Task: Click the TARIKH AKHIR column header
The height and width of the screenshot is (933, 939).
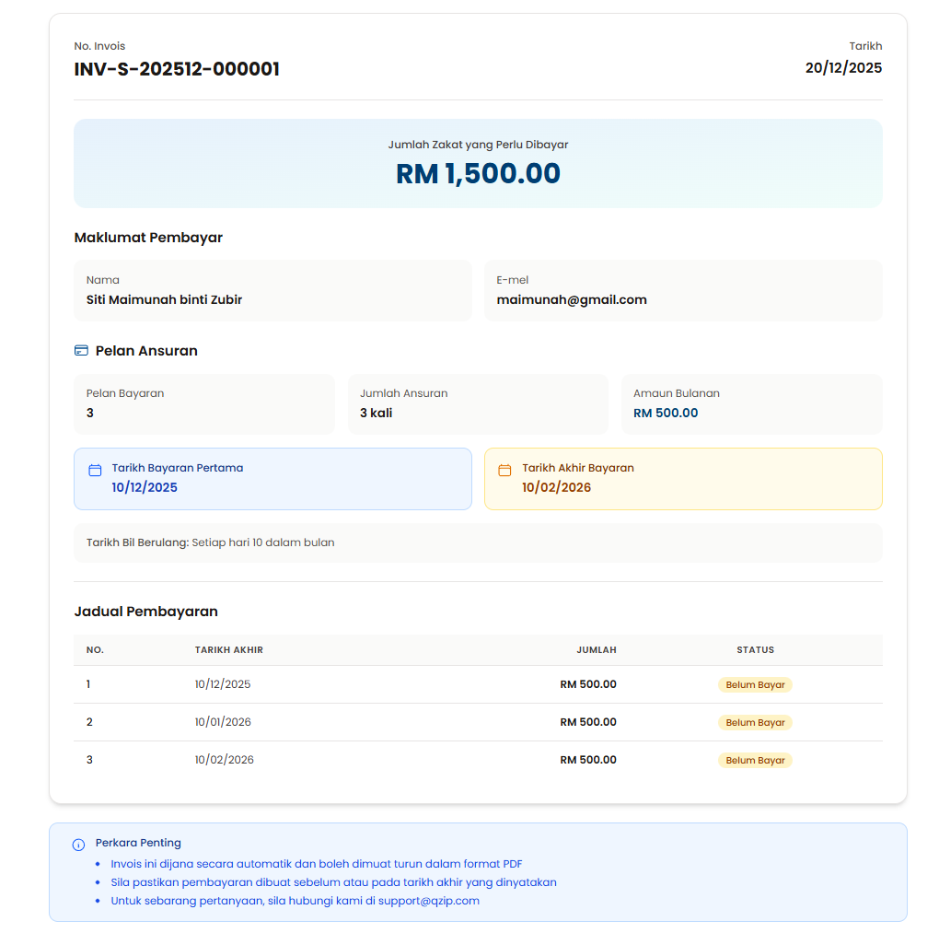Action: coord(228,650)
